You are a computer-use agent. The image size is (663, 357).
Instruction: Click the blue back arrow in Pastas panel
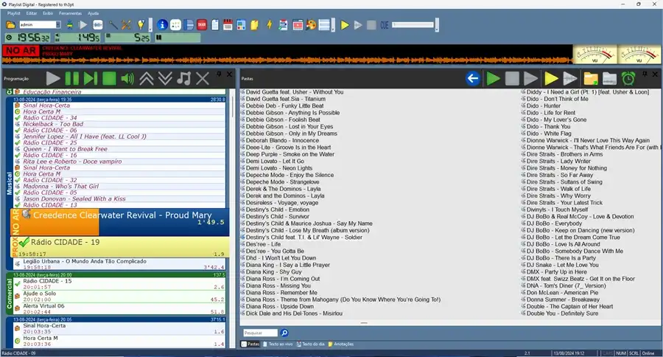pos(473,78)
